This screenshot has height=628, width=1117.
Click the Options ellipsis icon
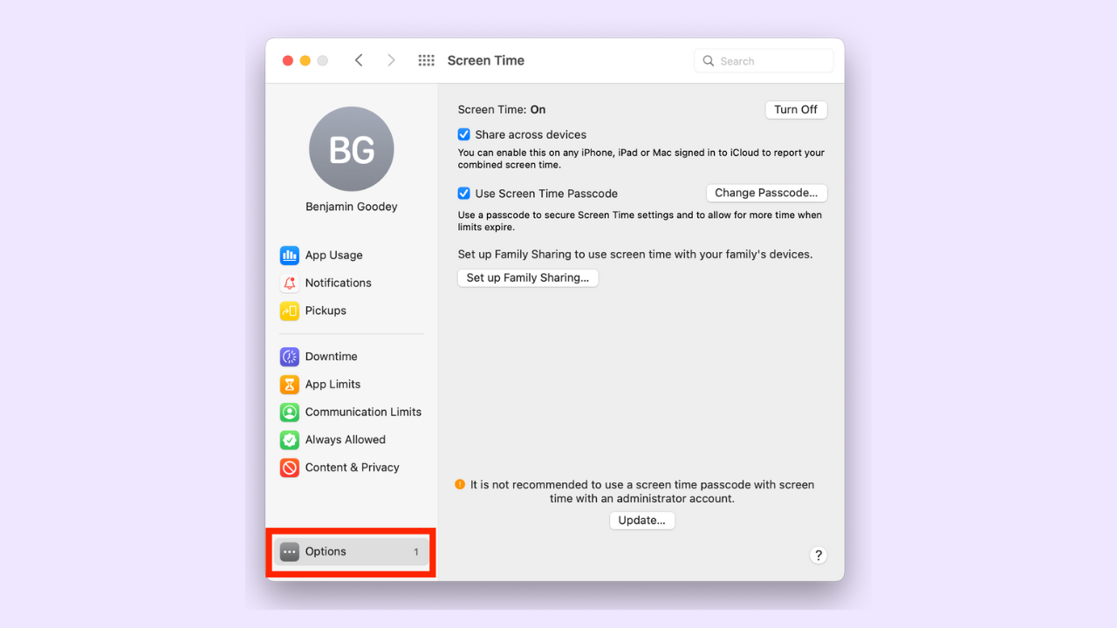290,552
